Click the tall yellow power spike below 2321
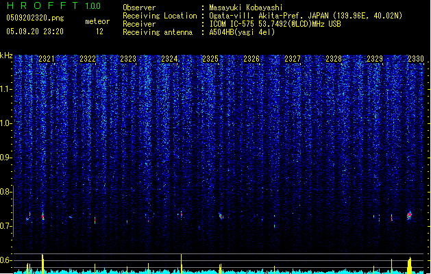The width and height of the screenshot is (431, 274). (42, 264)
